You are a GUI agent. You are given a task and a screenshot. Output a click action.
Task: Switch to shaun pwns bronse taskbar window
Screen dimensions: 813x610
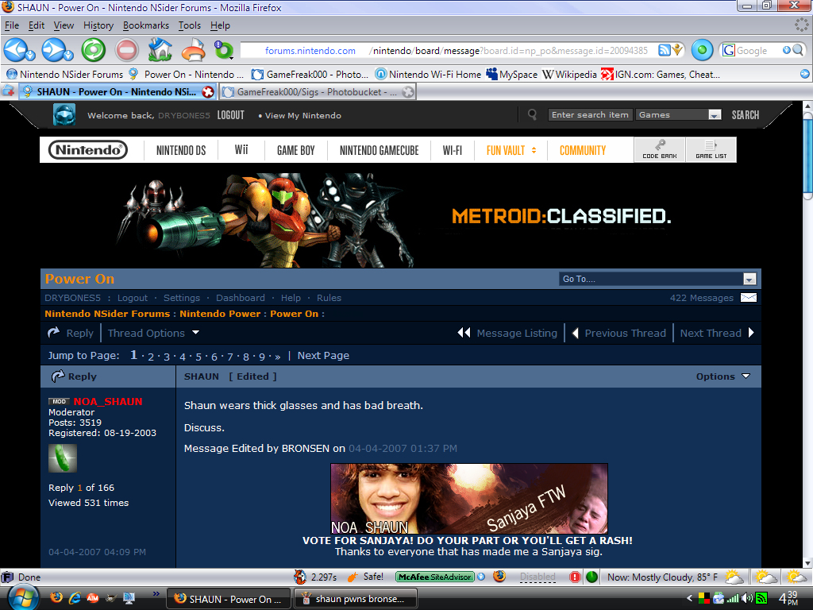356,599
